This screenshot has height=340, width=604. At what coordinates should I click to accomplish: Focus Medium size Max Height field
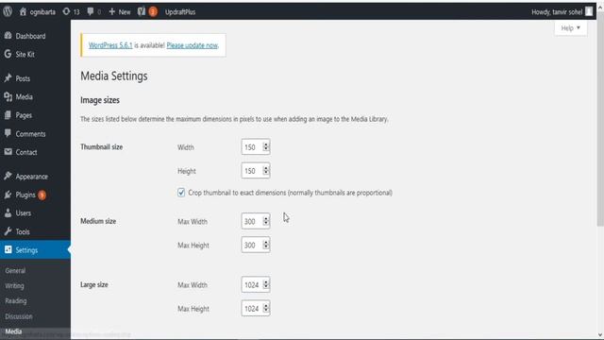256,245
